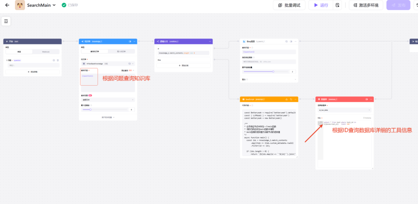Click the question variable tag
This screenshot has width=418, height=204.
point(17,60)
